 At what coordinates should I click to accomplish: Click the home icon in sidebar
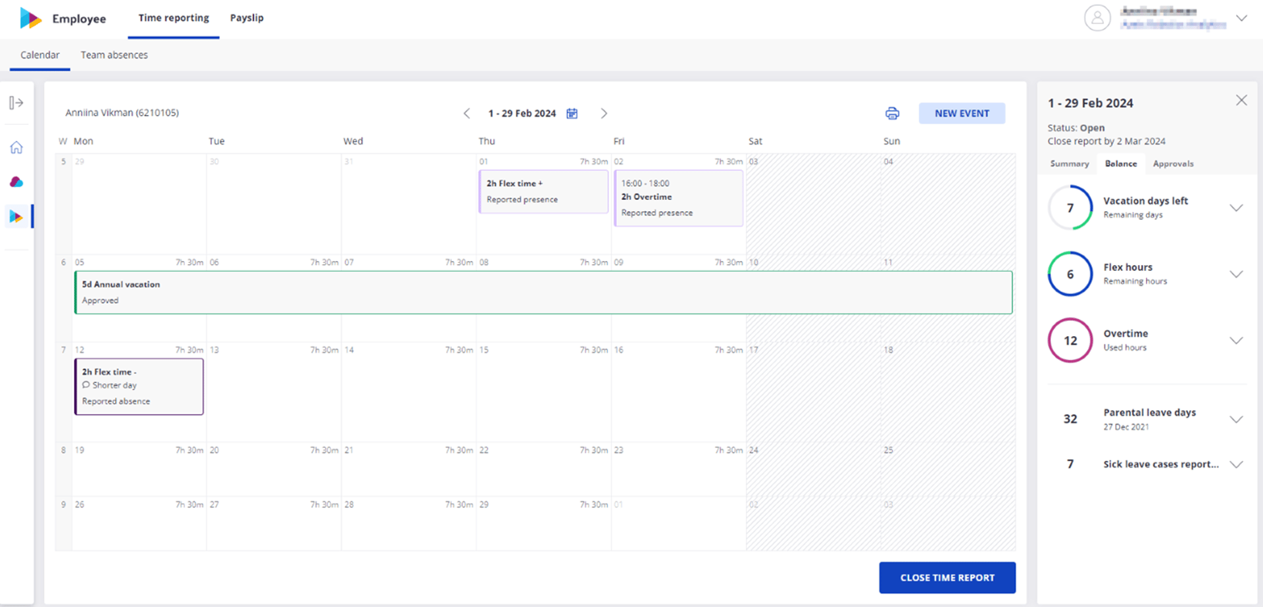16,147
